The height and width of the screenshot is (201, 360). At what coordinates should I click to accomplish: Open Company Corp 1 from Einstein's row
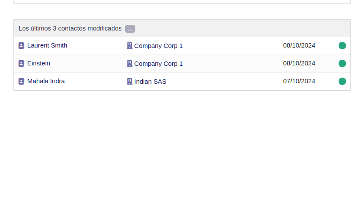coord(158,64)
